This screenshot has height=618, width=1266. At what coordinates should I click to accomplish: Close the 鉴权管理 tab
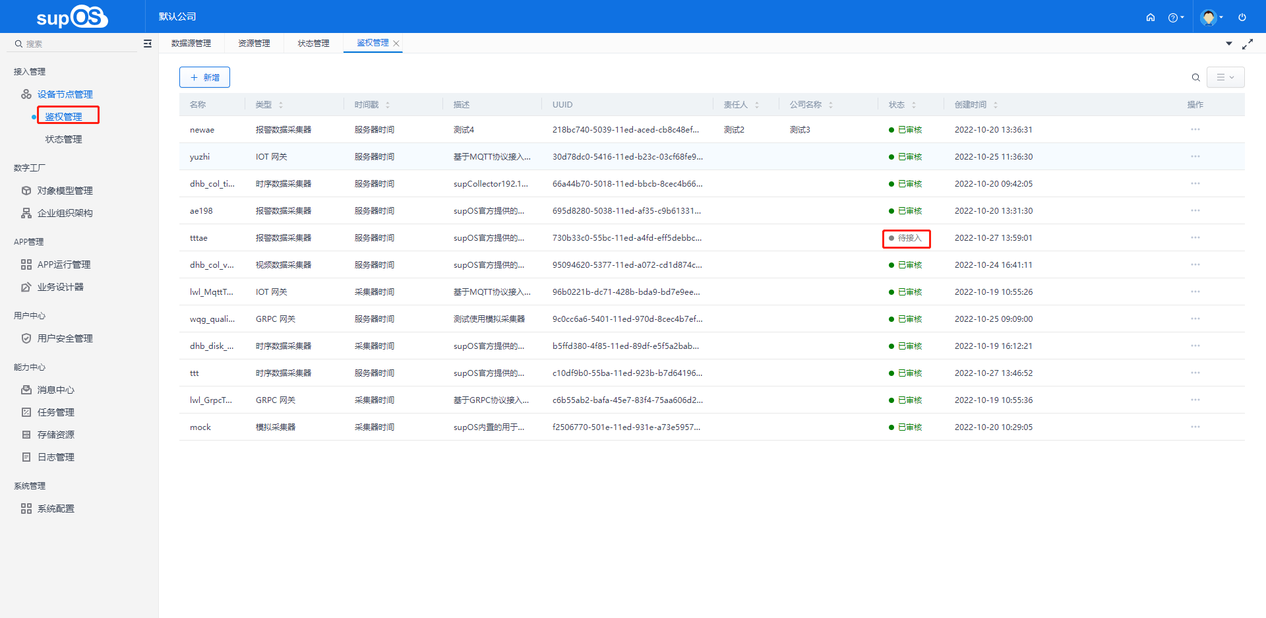pyautogui.click(x=396, y=44)
